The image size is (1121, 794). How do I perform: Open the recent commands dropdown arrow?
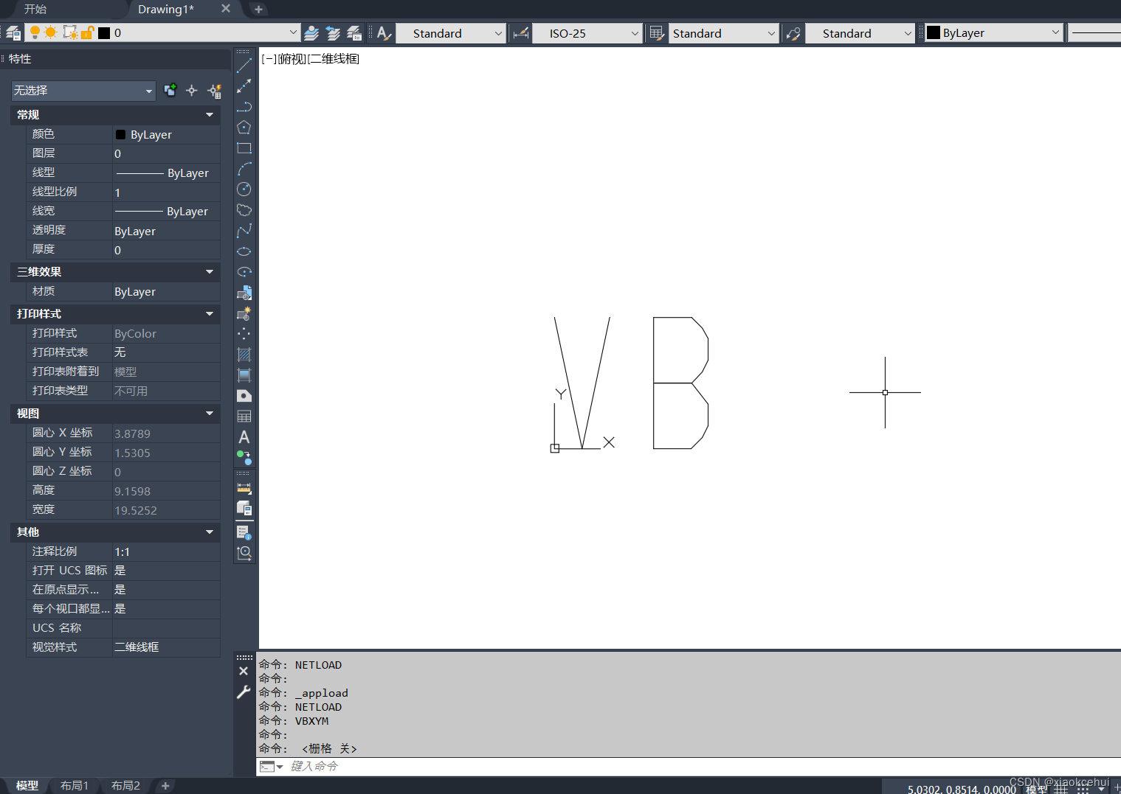[280, 767]
